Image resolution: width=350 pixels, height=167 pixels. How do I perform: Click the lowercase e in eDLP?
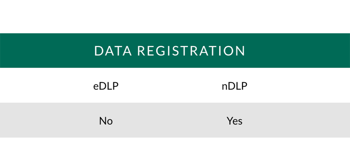[x=96, y=87]
